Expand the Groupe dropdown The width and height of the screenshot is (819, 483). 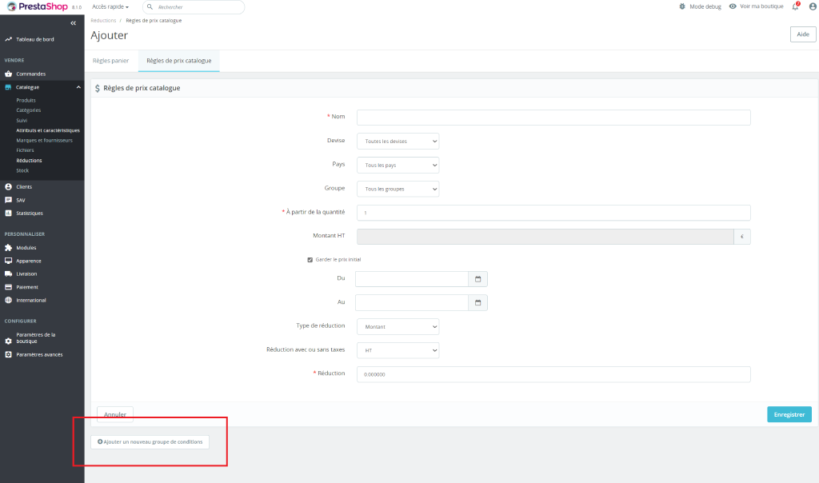pyautogui.click(x=398, y=189)
